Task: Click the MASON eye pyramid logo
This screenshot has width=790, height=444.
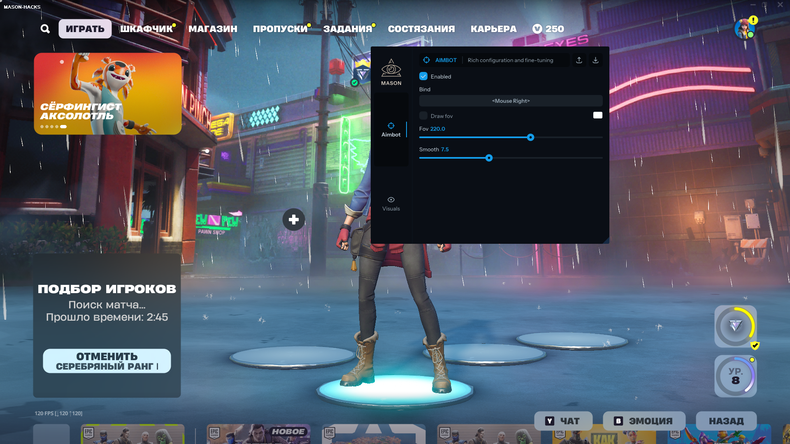Action: tap(391, 68)
